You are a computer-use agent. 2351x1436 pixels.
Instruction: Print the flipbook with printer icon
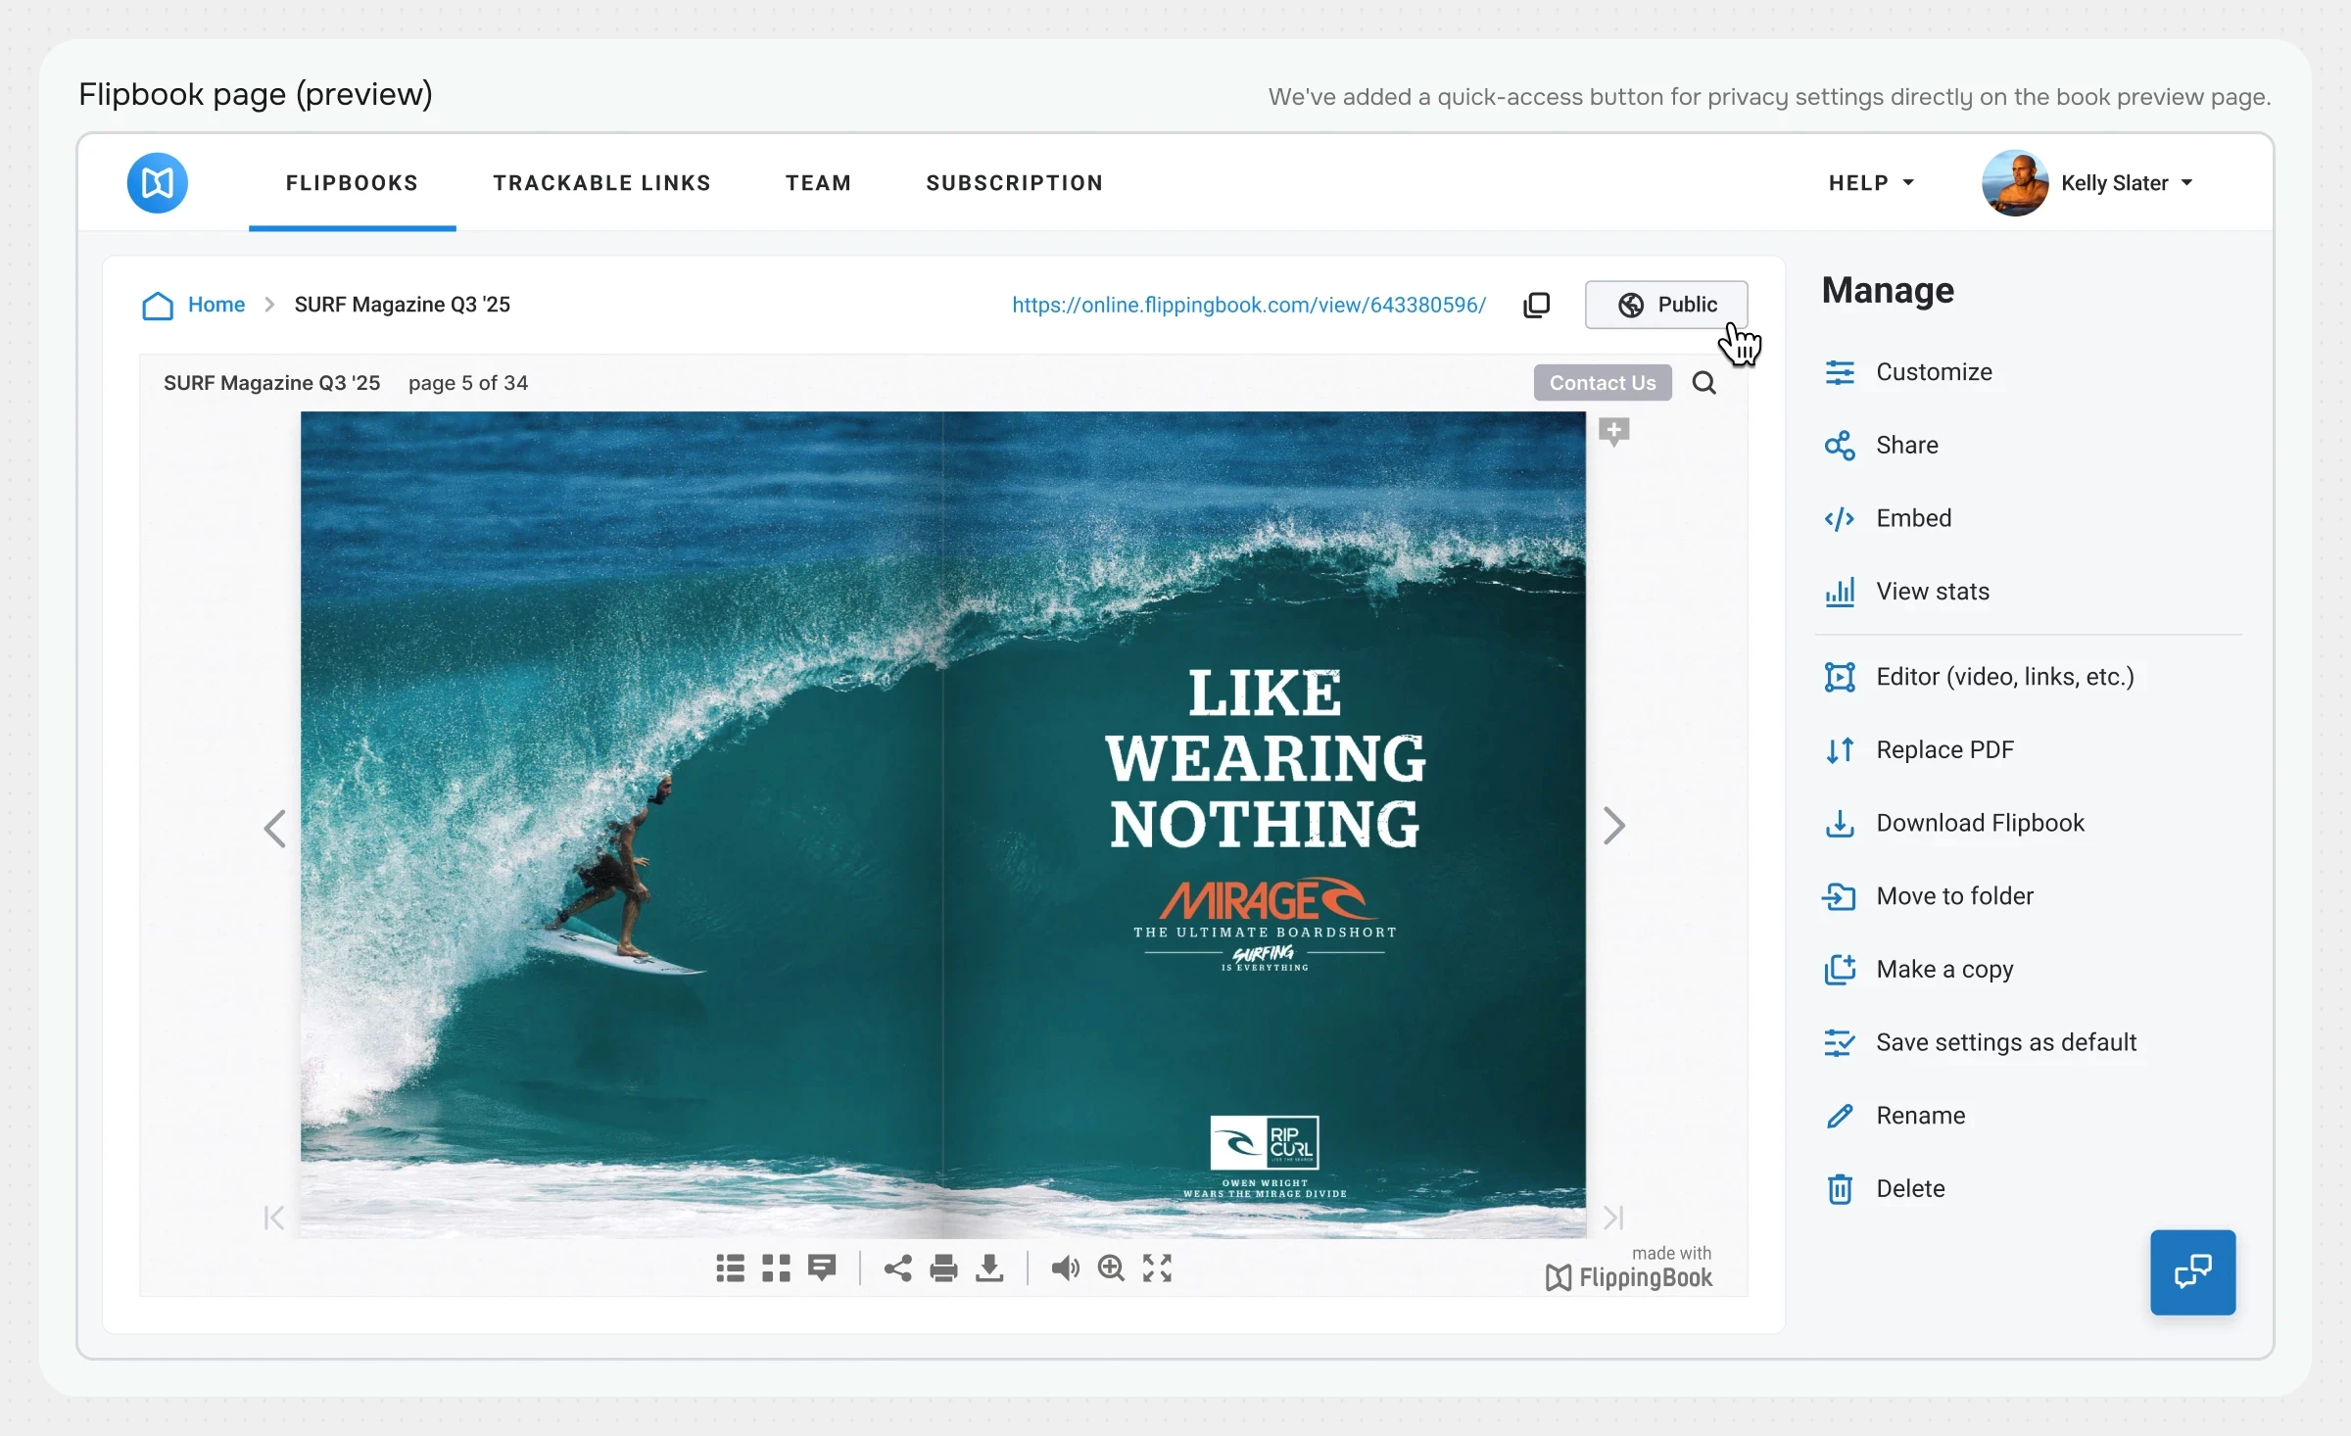click(943, 1268)
